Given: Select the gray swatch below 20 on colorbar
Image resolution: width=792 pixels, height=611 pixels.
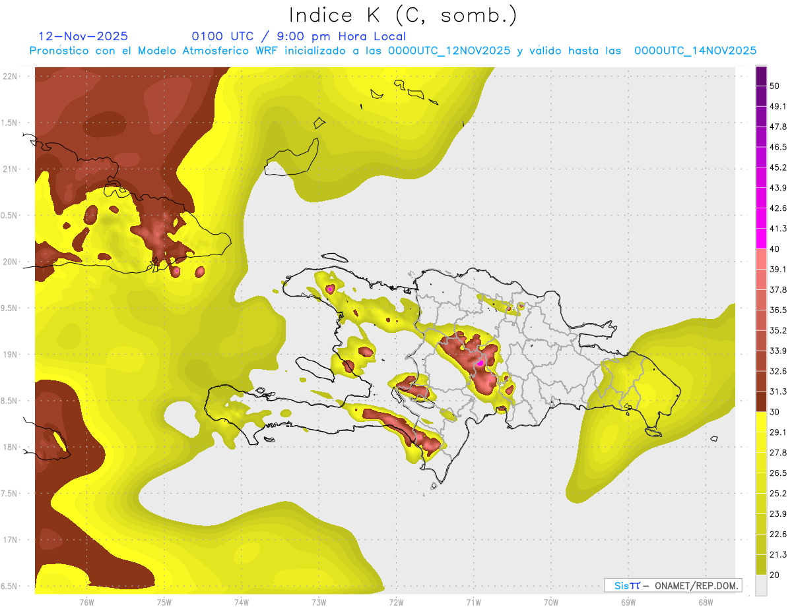Looking at the screenshot, I should [x=761, y=585].
